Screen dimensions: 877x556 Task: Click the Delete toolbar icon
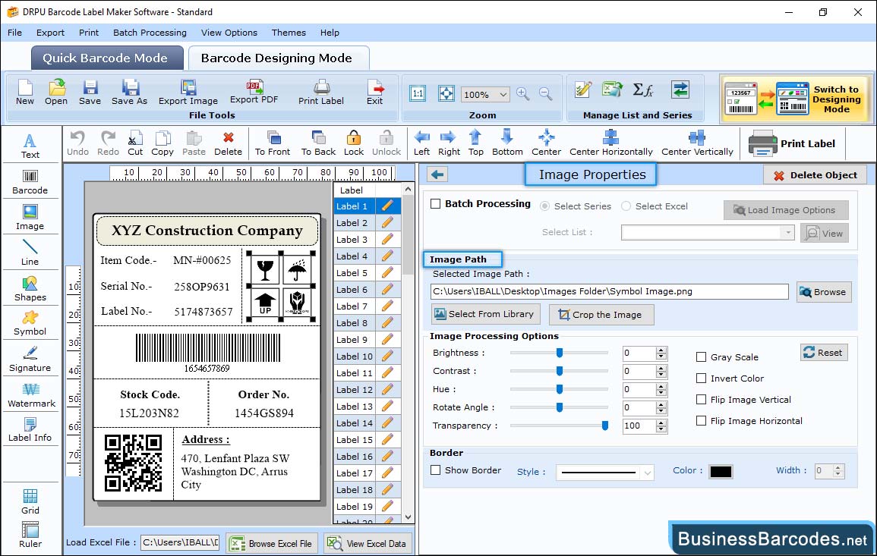tap(229, 143)
